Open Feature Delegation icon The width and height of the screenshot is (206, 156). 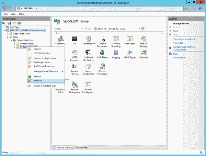click(75, 88)
